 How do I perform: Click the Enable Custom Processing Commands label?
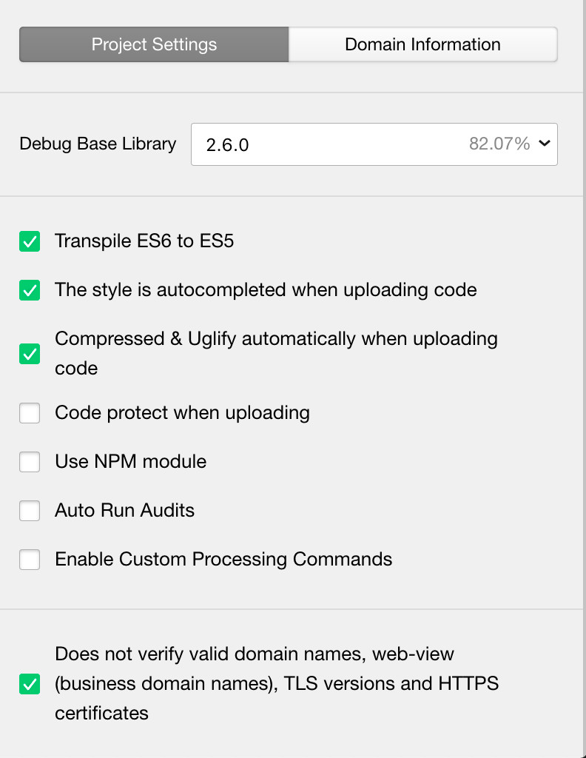[x=223, y=560]
